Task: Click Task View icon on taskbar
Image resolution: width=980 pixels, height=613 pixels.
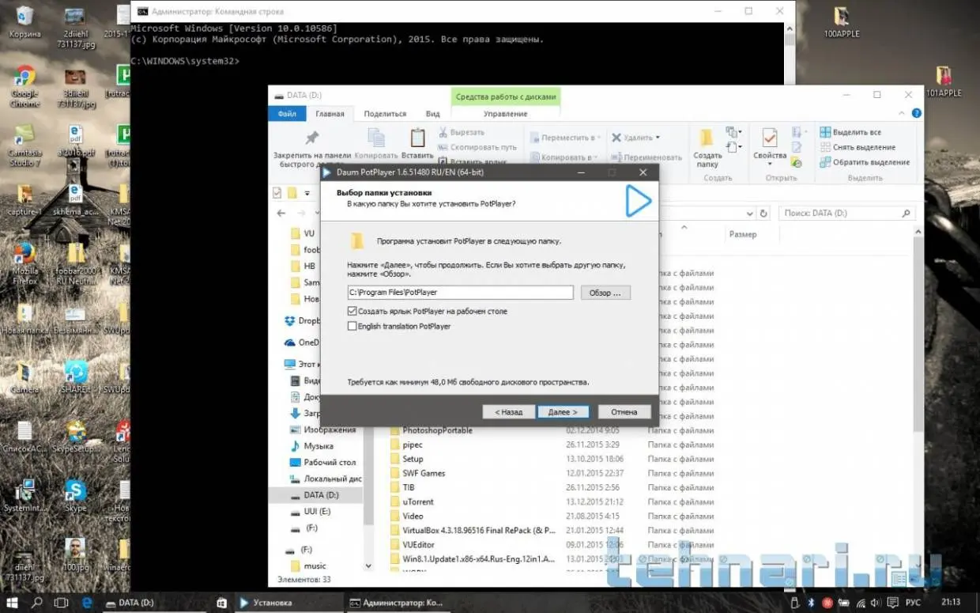Action: 61,603
